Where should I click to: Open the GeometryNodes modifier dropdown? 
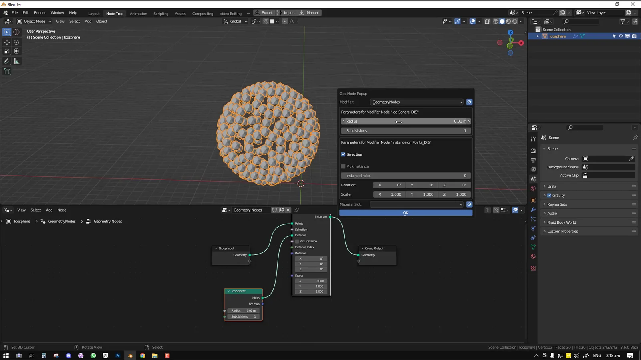pos(417,102)
